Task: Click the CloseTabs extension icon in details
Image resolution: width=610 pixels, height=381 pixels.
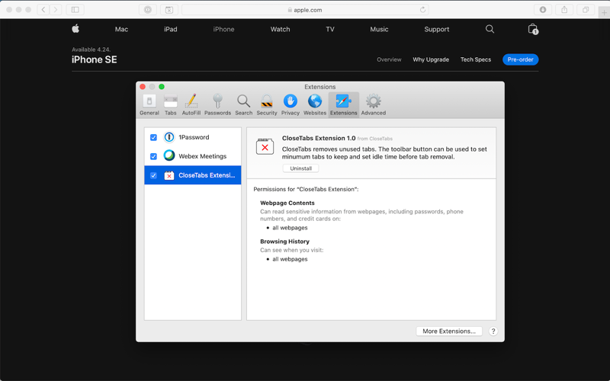Action: pyautogui.click(x=265, y=147)
